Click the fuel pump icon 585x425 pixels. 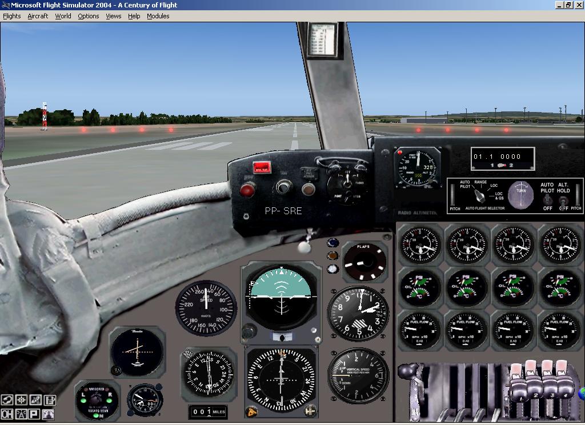tap(50, 400)
